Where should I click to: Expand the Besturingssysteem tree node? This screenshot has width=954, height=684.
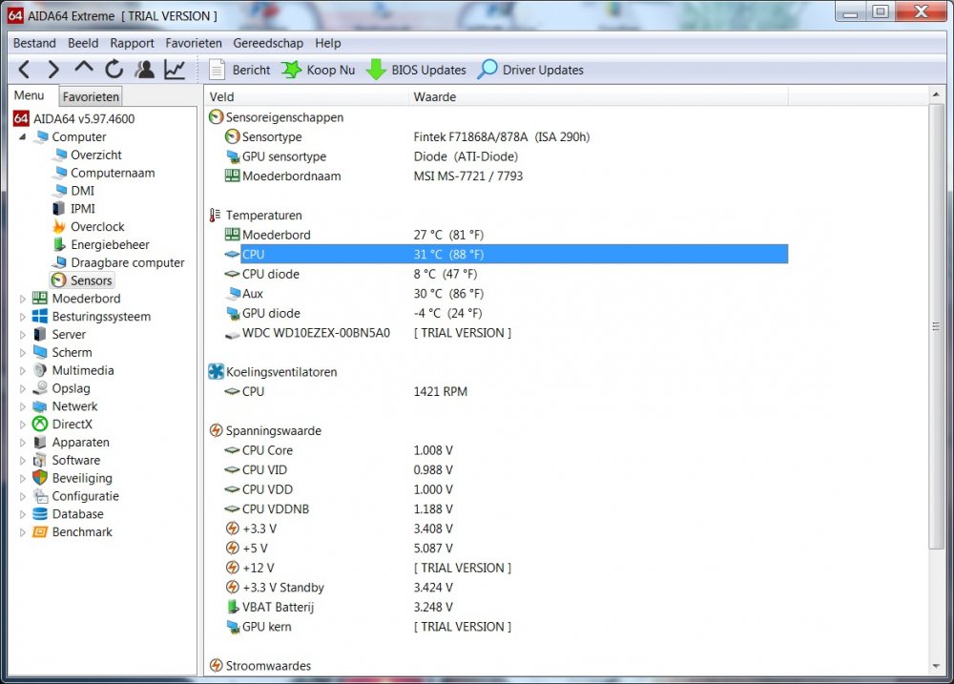(x=24, y=317)
